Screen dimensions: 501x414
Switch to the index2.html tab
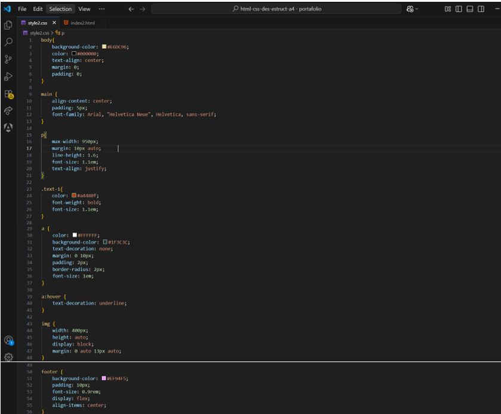click(82, 23)
